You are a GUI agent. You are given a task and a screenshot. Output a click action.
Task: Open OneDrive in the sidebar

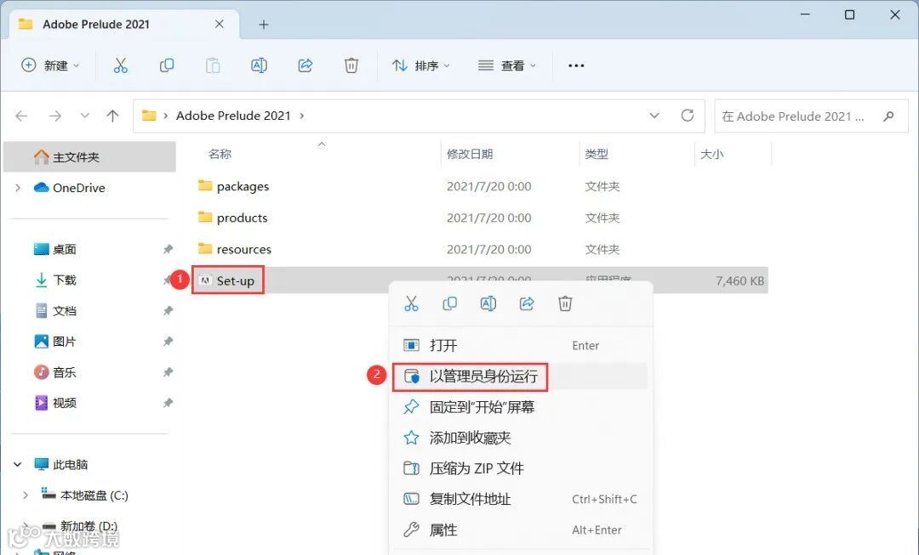click(78, 188)
